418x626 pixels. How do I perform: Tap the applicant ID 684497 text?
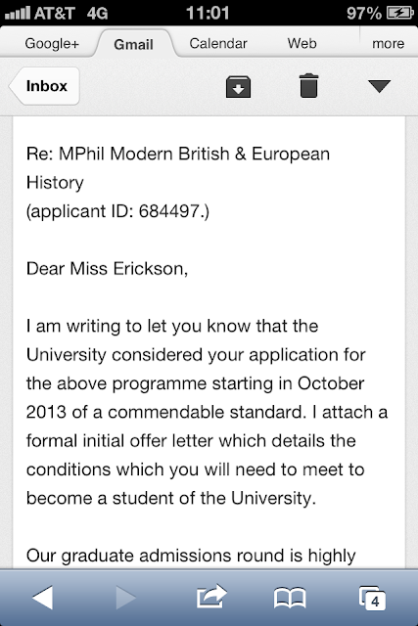pyautogui.click(x=117, y=211)
